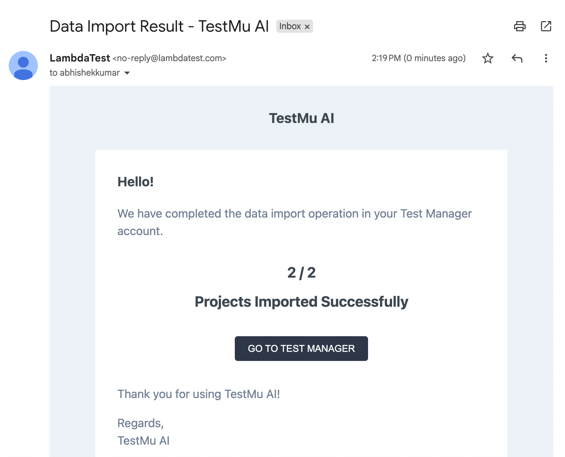Open email in new window

[546, 26]
